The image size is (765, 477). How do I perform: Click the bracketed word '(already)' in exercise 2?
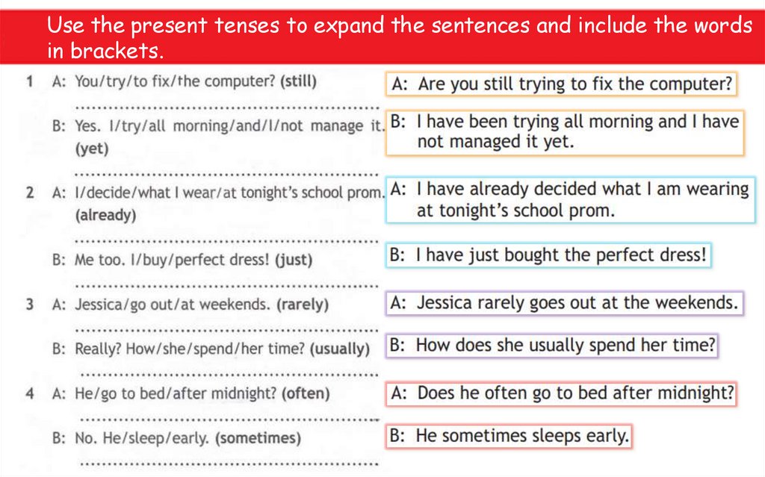(106, 216)
